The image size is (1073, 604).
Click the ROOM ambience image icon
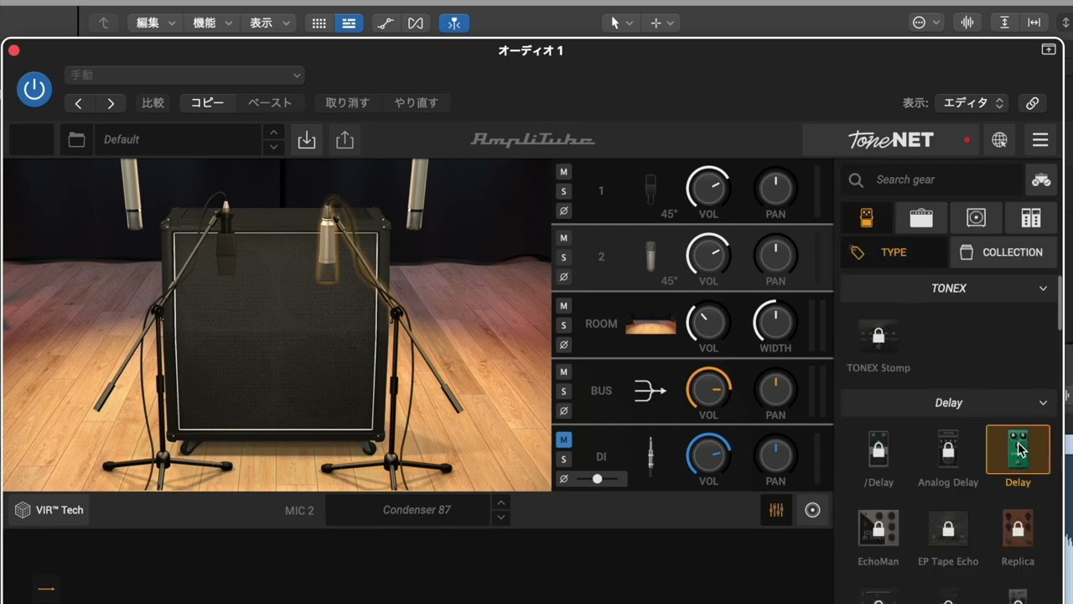651,324
